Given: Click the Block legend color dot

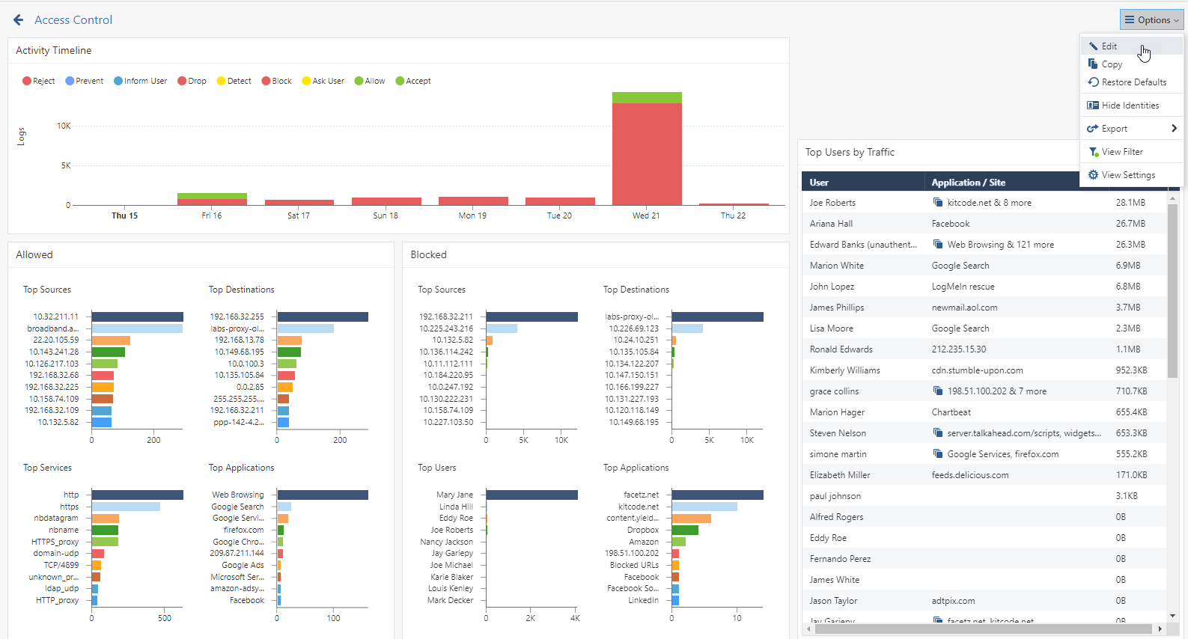Looking at the screenshot, I should point(266,81).
